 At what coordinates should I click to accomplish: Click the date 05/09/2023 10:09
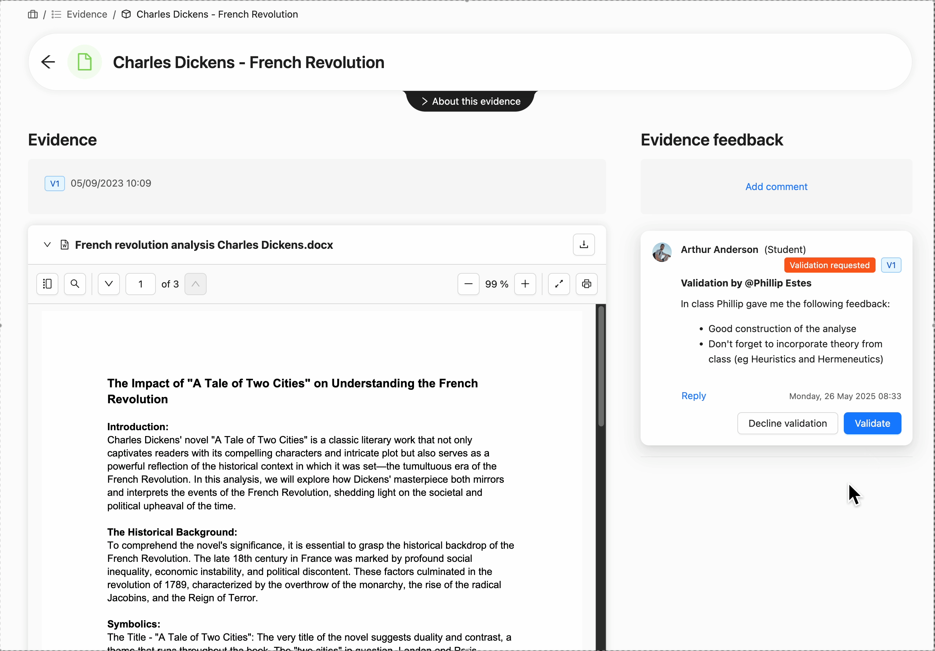coord(111,183)
